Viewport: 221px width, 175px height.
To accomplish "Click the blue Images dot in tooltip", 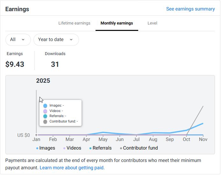I will click(x=45, y=106).
